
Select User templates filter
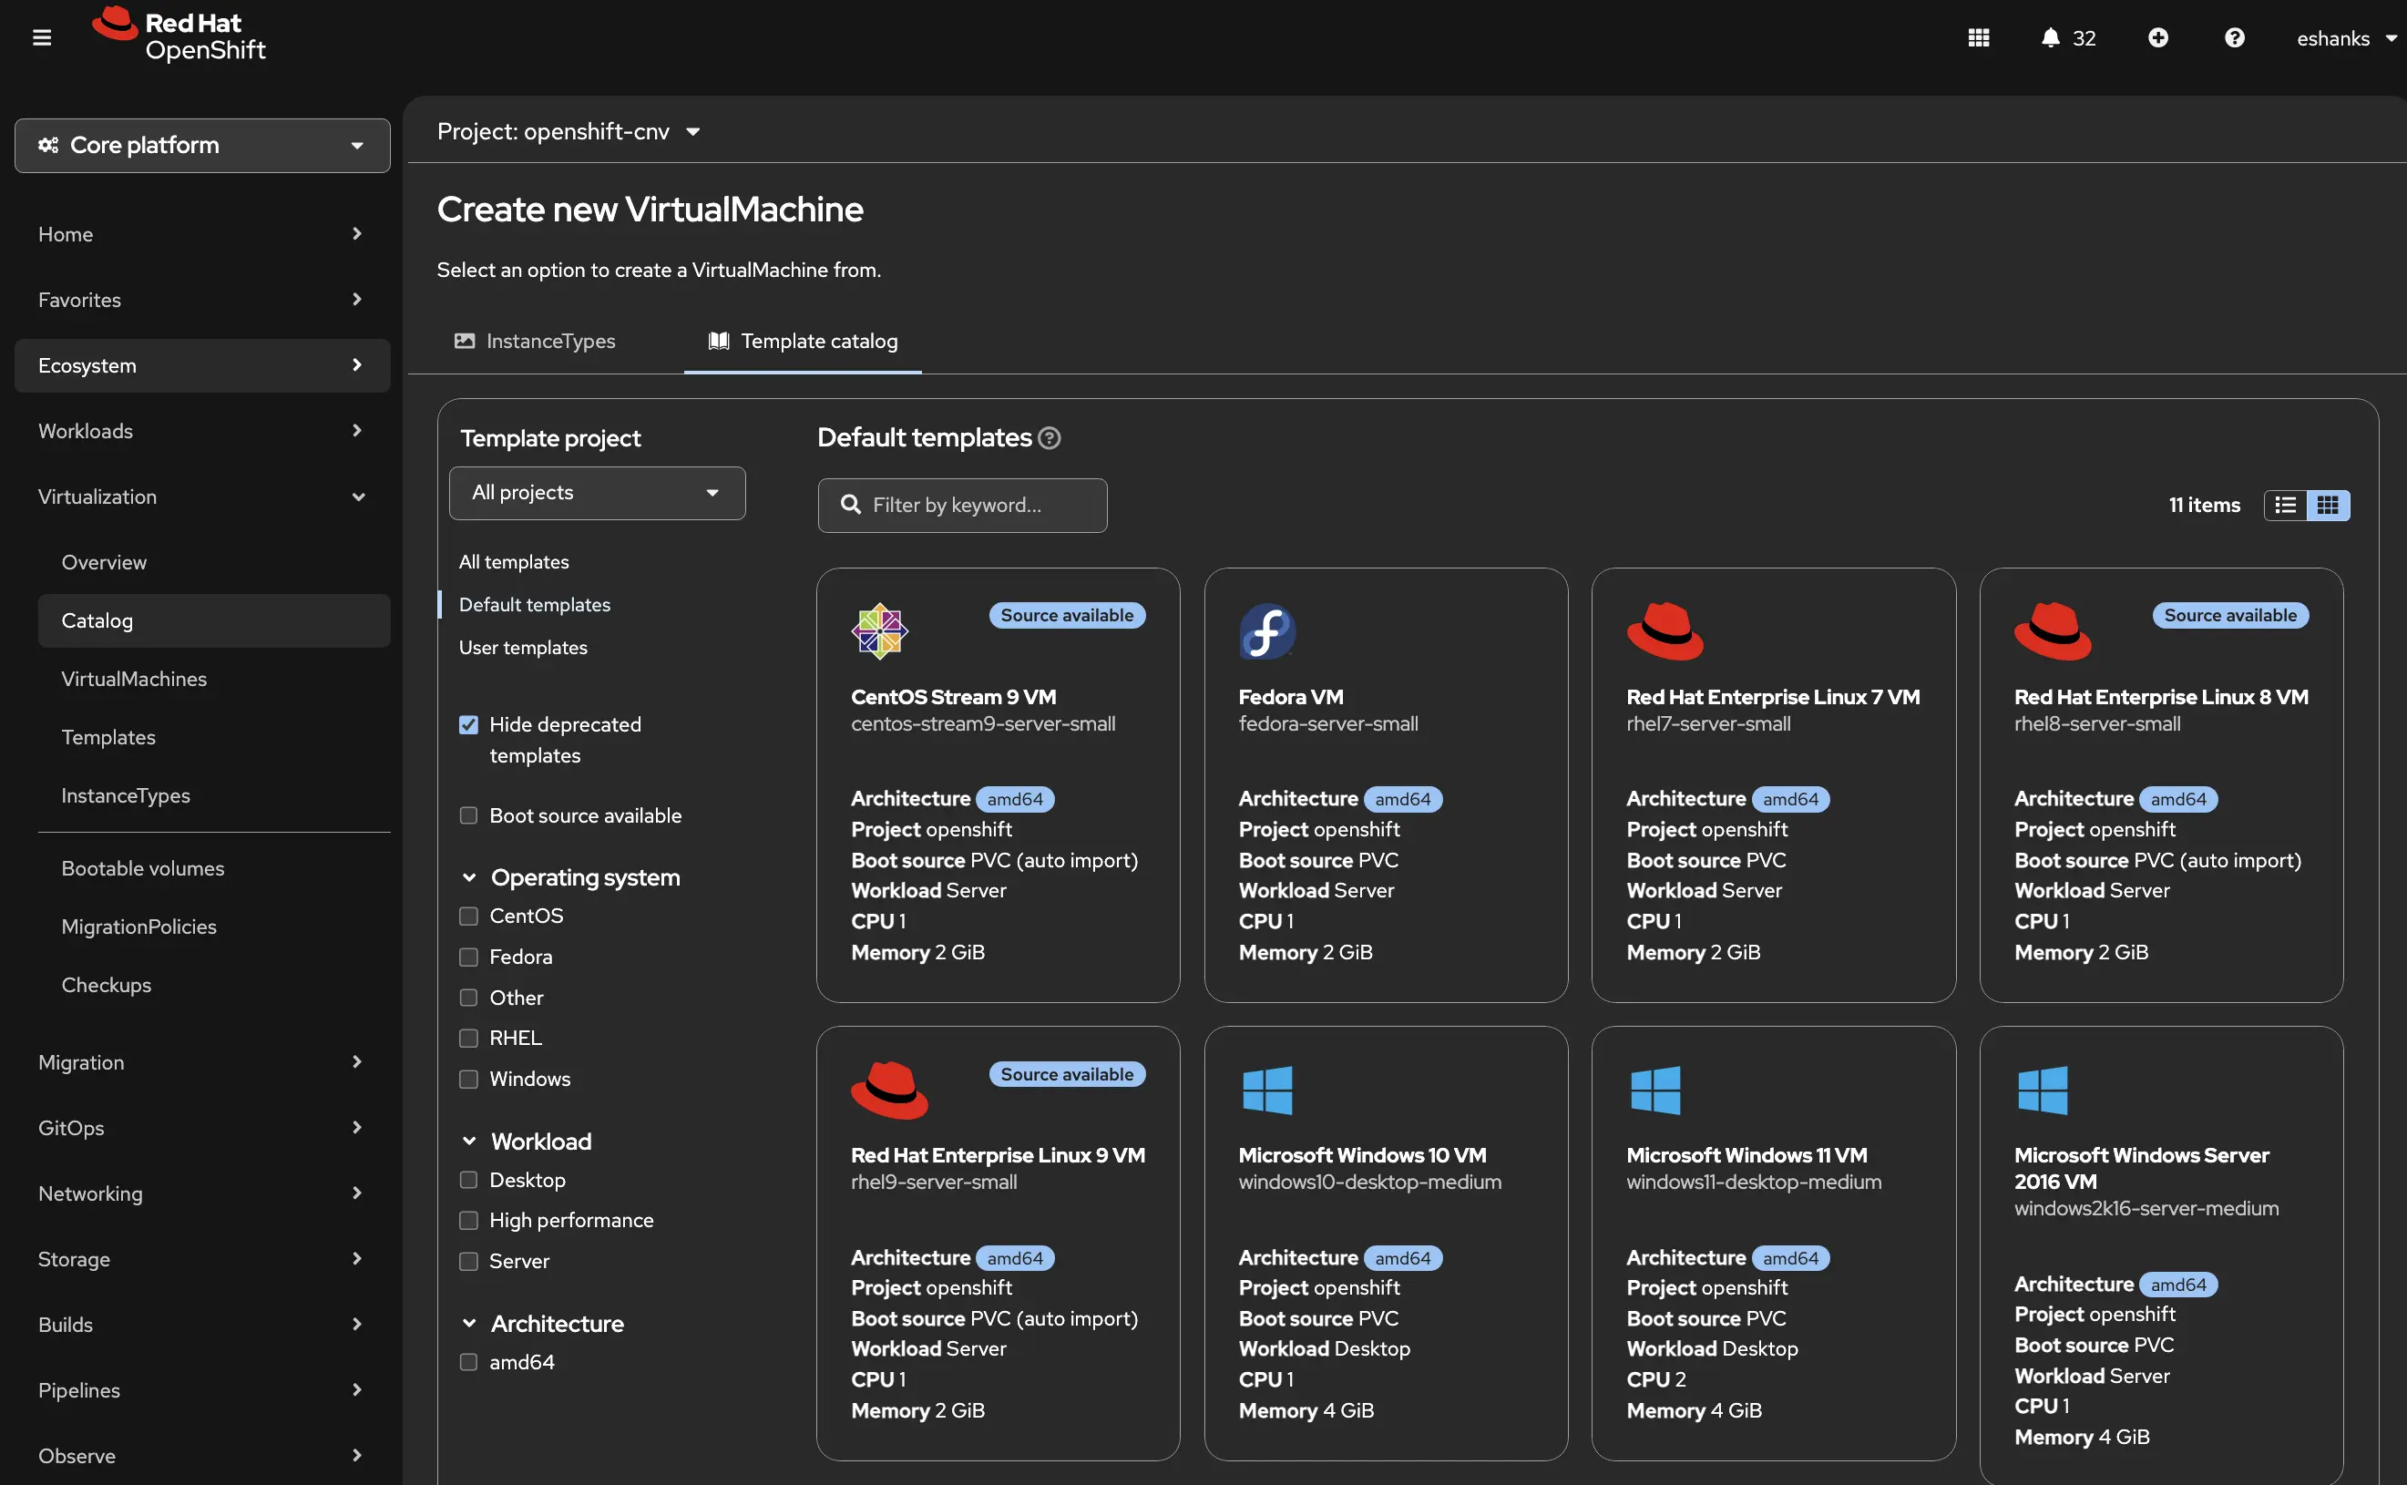[x=522, y=647]
